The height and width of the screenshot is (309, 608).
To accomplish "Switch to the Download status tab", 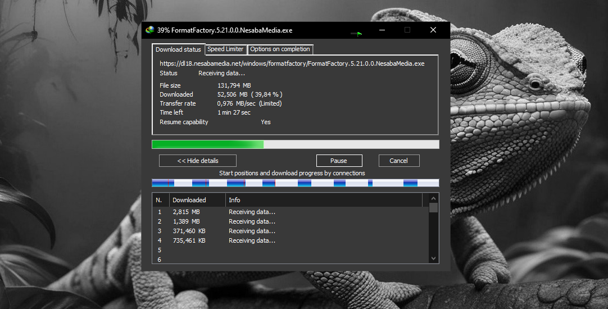I will (x=178, y=49).
